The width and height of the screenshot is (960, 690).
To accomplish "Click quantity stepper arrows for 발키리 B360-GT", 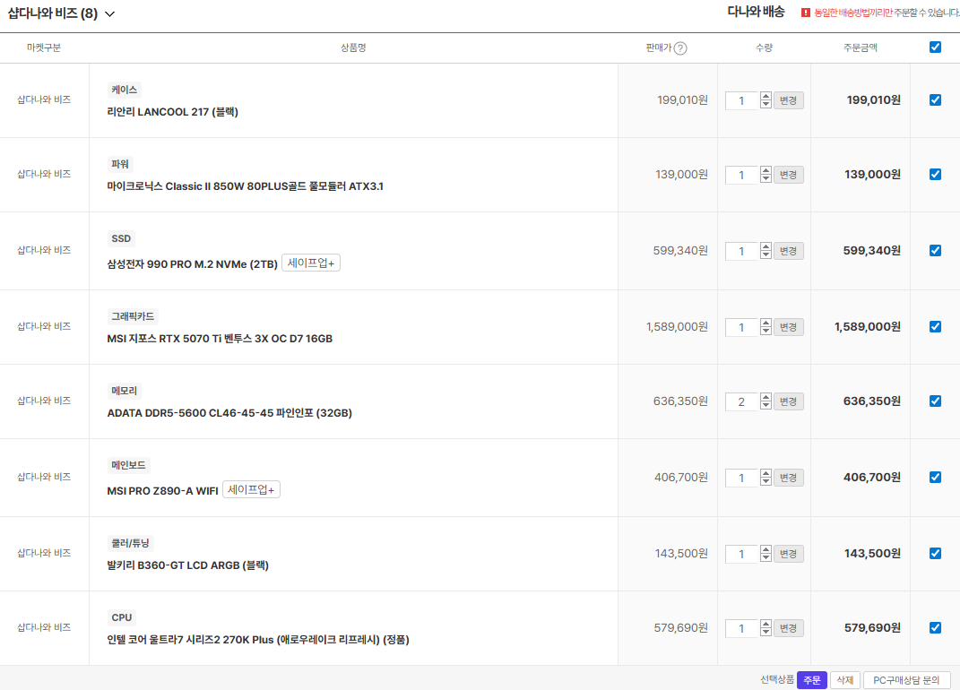I will (765, 554).
